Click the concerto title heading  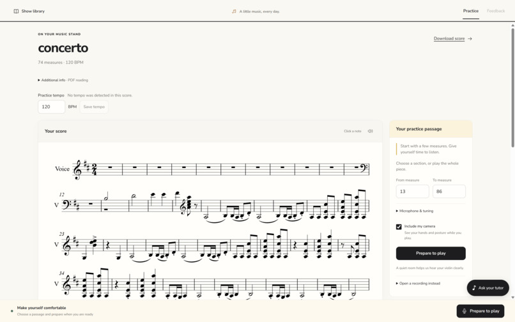point(63,48)
